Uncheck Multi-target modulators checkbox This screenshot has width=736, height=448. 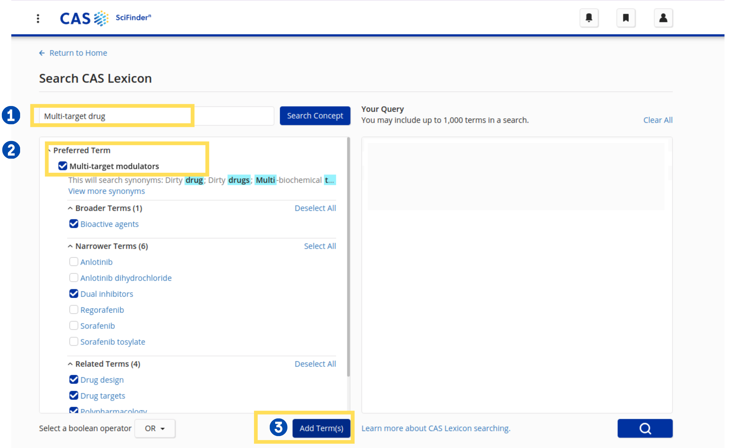63,166
